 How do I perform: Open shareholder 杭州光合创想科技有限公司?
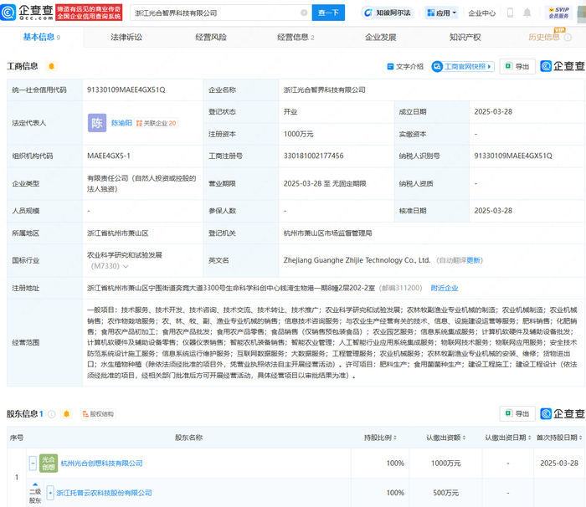pyautogui.click(x=101, y=463)
